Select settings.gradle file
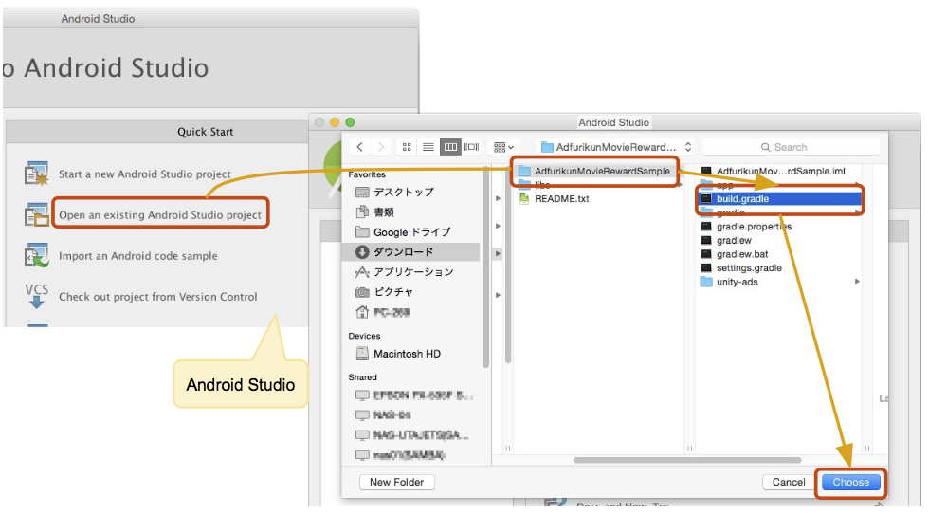 click(749, 268)
